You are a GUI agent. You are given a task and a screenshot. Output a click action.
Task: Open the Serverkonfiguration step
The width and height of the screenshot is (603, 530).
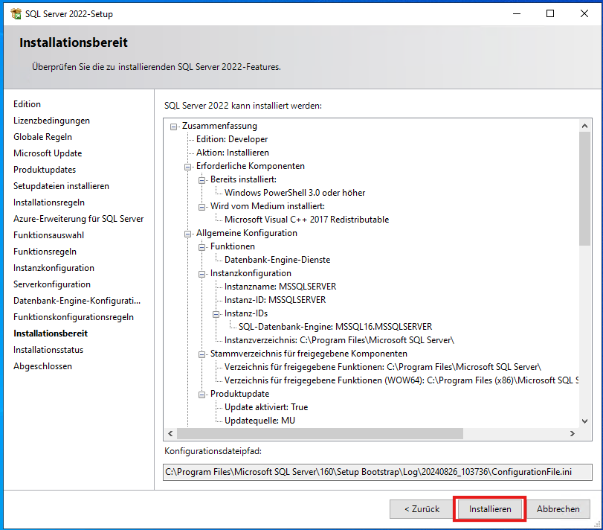click(51, 284)
